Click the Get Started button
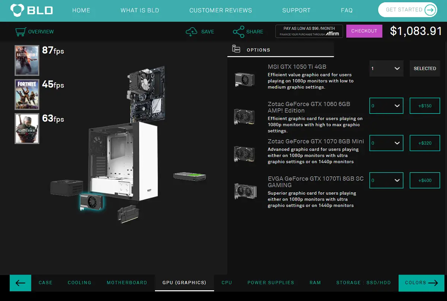The width and height of the screenshot is (447, 301). (408, 10)
